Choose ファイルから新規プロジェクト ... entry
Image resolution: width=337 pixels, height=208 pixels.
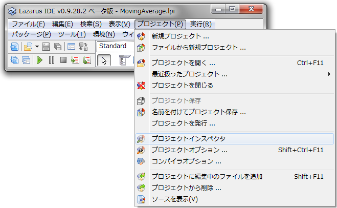click(235, 47)
